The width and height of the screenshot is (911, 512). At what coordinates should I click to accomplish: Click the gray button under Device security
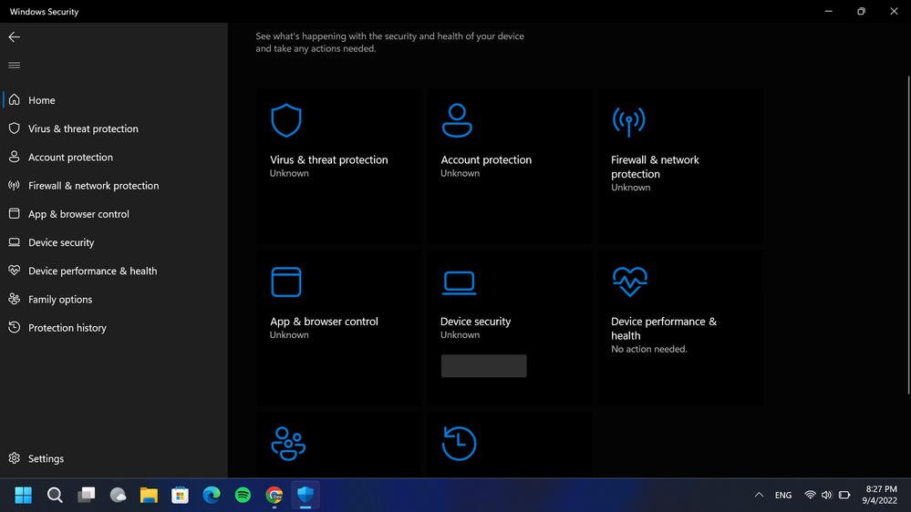tap(483, 365)
